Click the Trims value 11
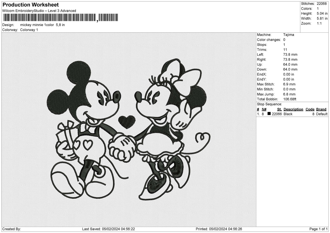This screenshot has height=233, width=330. [x=285, y=49]
